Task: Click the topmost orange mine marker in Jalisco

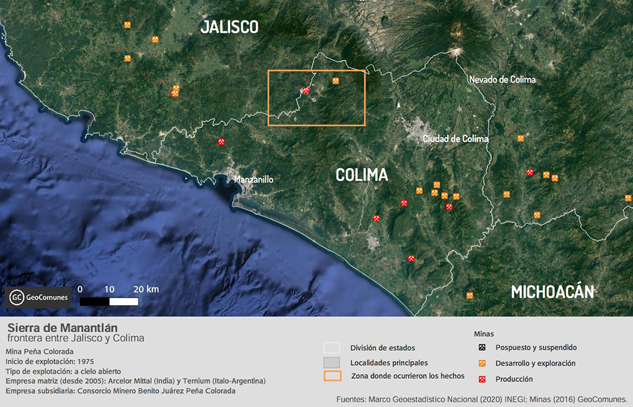Action: pyautogui.click(x=128, y=26)
